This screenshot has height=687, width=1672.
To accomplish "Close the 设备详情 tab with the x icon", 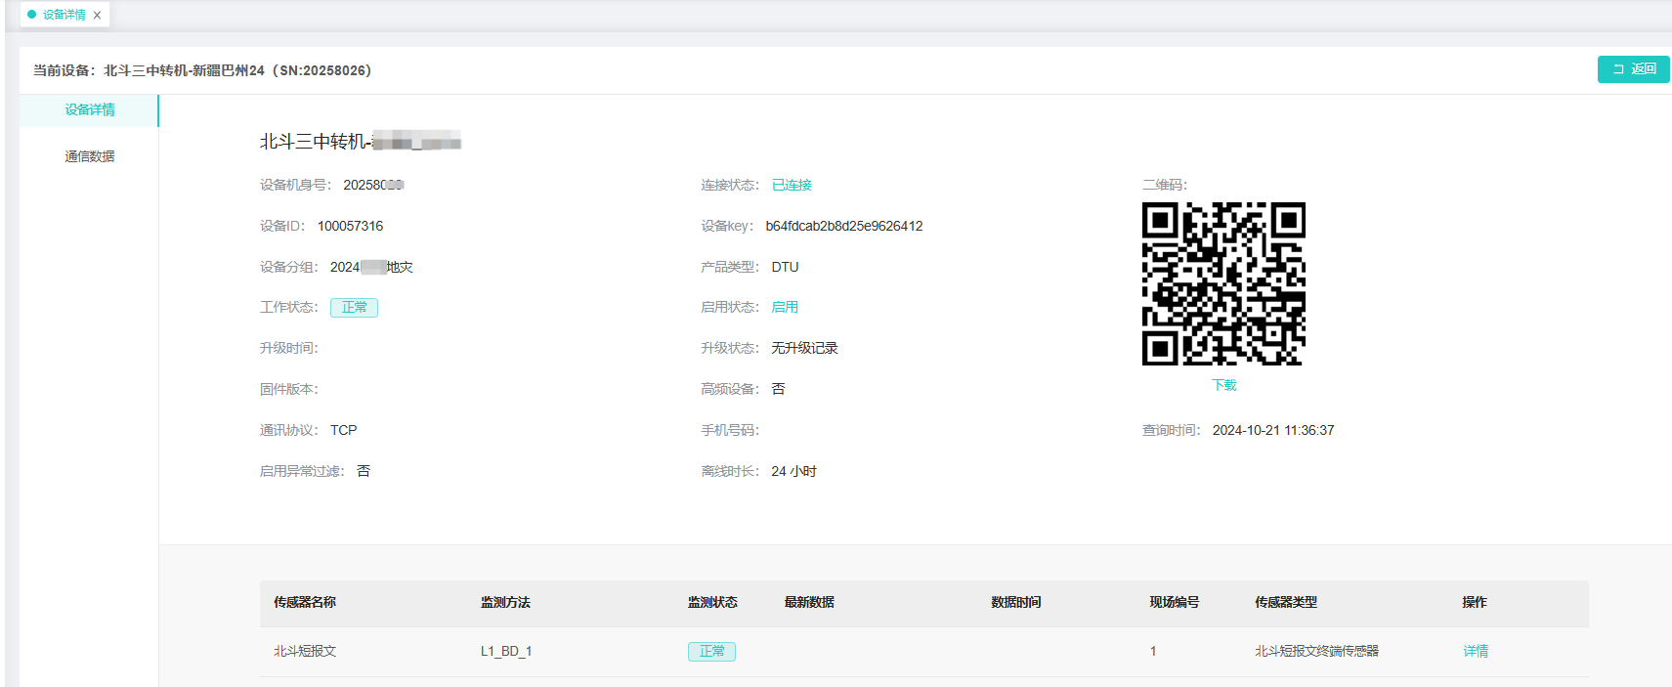I will pyautogui.click(x=97, y=16).
